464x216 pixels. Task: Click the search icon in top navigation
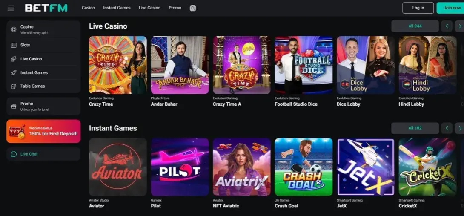[x=193, y=8]
